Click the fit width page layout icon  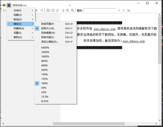click(x=48, y=10)
